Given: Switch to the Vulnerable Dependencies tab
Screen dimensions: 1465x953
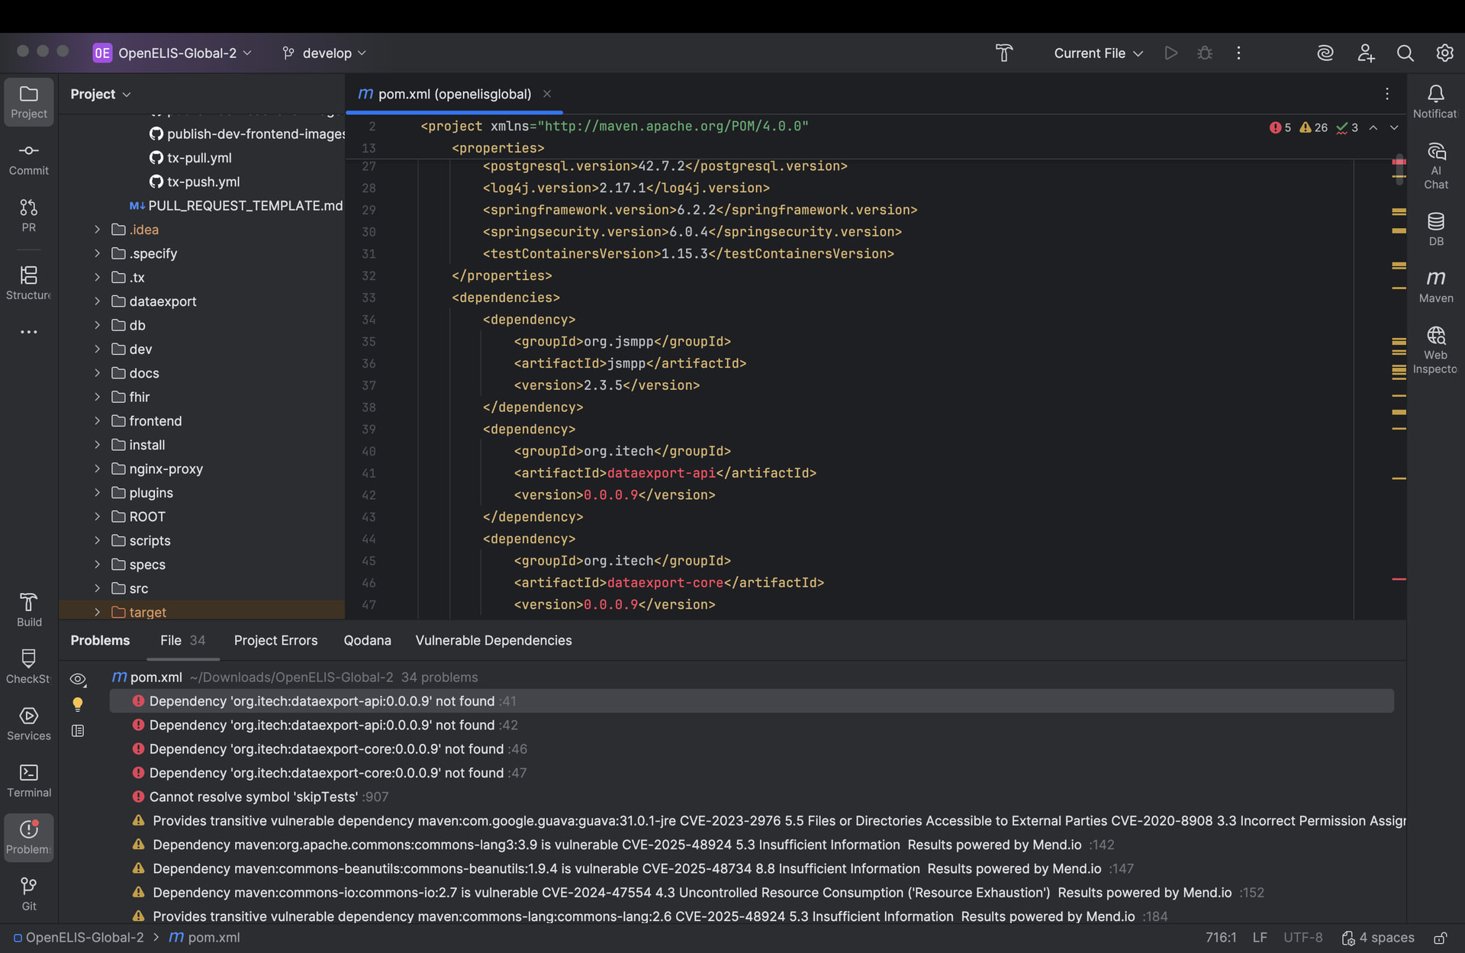Looking at the screenshot, I should click(493, 640).
